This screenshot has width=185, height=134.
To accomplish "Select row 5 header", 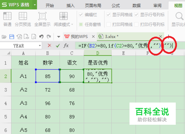I will 6,117.
